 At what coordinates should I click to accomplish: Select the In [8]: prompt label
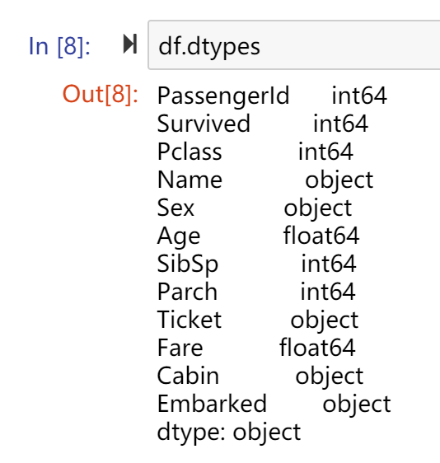coord(59,46)
